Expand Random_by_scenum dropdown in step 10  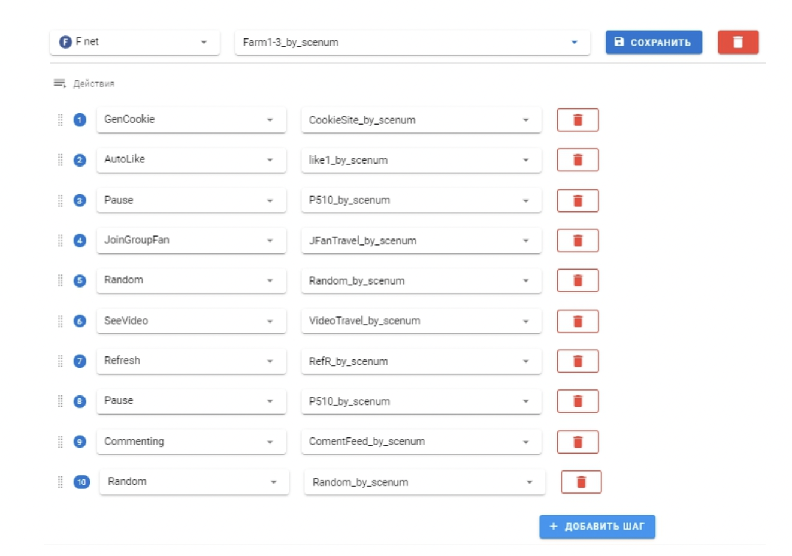point(425,482)
